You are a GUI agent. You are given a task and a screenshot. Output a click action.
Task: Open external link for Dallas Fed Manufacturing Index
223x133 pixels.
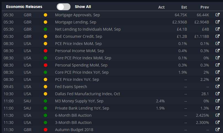(217, 94)
